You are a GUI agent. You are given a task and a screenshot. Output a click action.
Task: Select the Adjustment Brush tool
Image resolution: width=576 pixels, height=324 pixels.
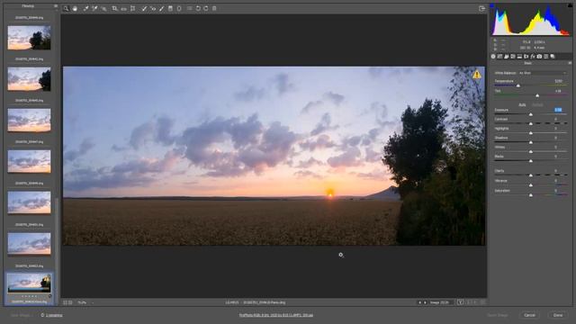click(x=162, y=8)
